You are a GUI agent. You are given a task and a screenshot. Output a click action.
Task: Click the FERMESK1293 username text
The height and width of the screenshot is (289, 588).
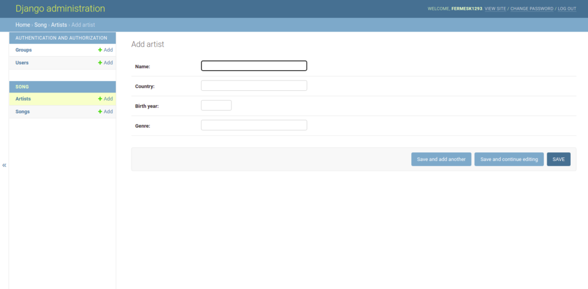[x=467, y=9]
